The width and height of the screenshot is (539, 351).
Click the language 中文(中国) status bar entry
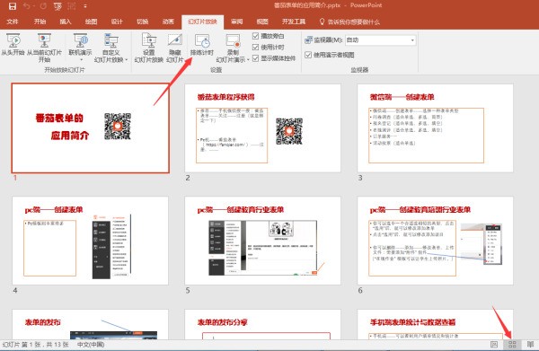click(91, 345)
